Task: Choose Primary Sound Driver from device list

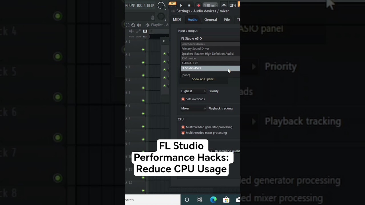Action: (x=210, y=49)
